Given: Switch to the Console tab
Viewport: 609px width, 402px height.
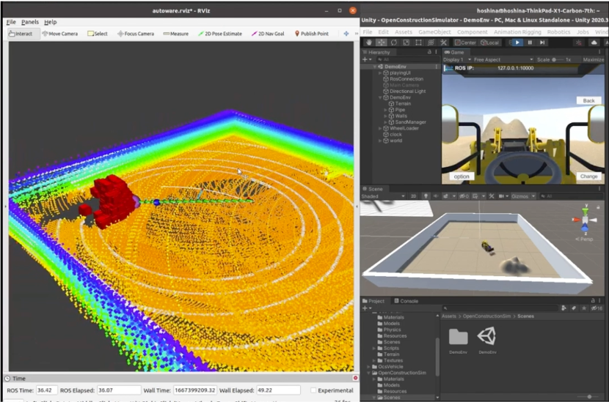Looking at the screenshot, I should (408, 301).
